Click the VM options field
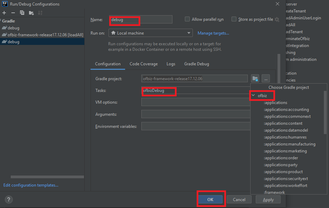The height and width of the screenshot is (208, 329). 196,102
